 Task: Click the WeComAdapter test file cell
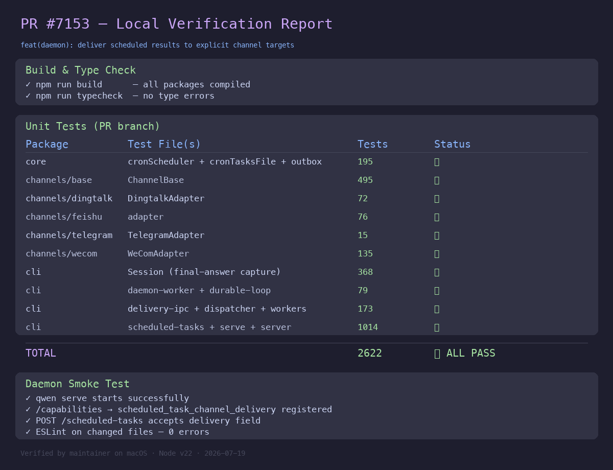click(158, 253)
